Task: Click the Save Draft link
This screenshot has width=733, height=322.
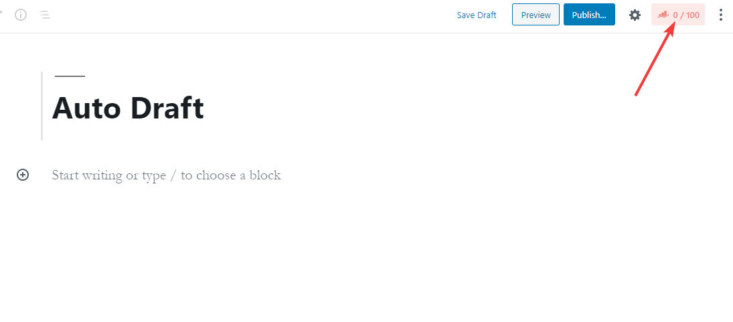Action: tap(477, 15)
